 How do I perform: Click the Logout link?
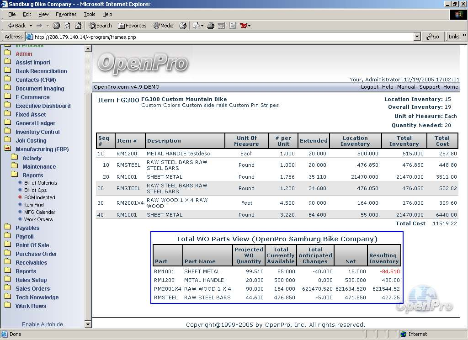coord(369,87)
